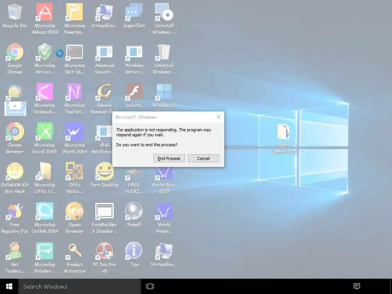Select the Opsec Browser desktop icon
Viewport: 392px width, 294px height.
click(x=74, y=211)
